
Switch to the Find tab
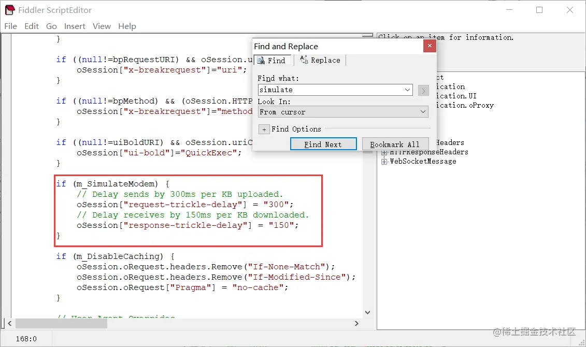(x=271, y=60)
